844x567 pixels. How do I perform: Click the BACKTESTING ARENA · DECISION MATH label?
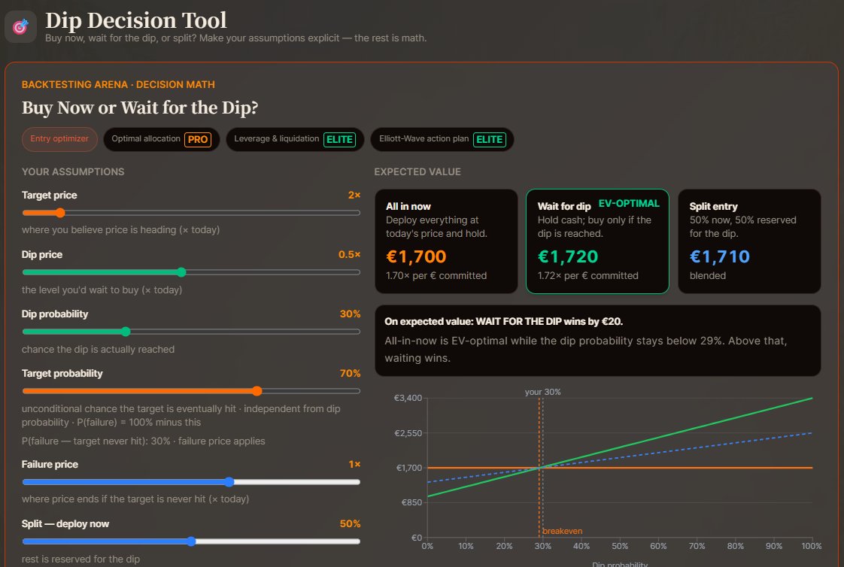pos(118,84)
